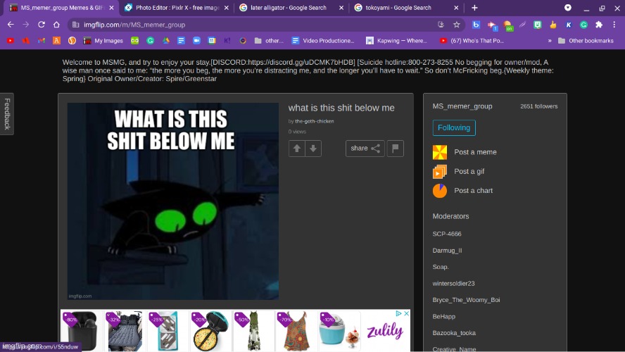Click the Post a meme pinwheel icon
This screenshot has width=625, height=352.
coord(439,152)
